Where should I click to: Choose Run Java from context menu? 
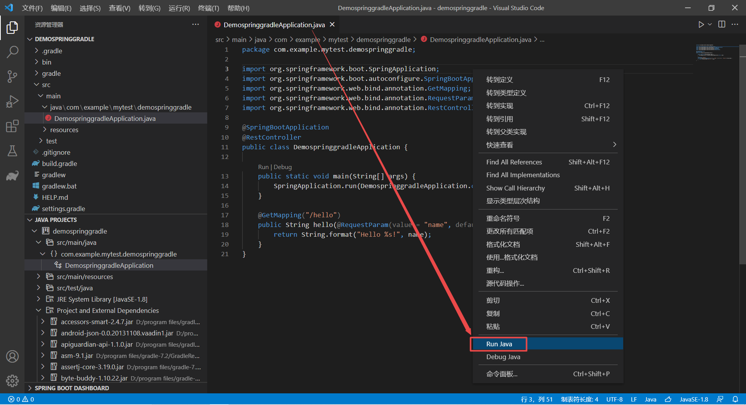[548, 344]
